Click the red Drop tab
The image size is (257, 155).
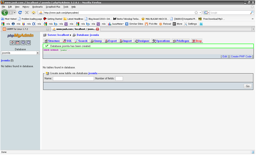(197, 41)
